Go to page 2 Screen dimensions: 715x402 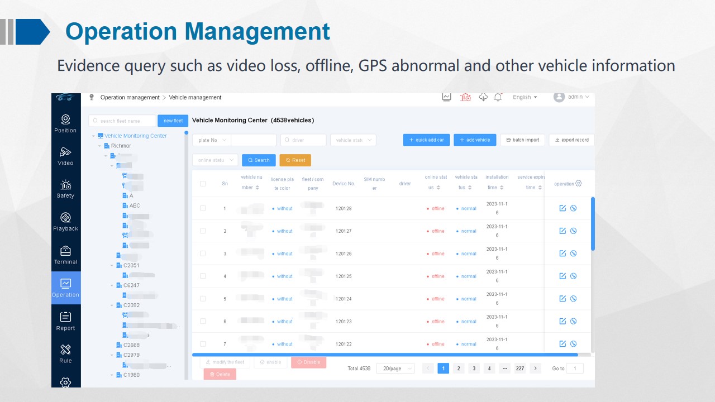(459, 368)
